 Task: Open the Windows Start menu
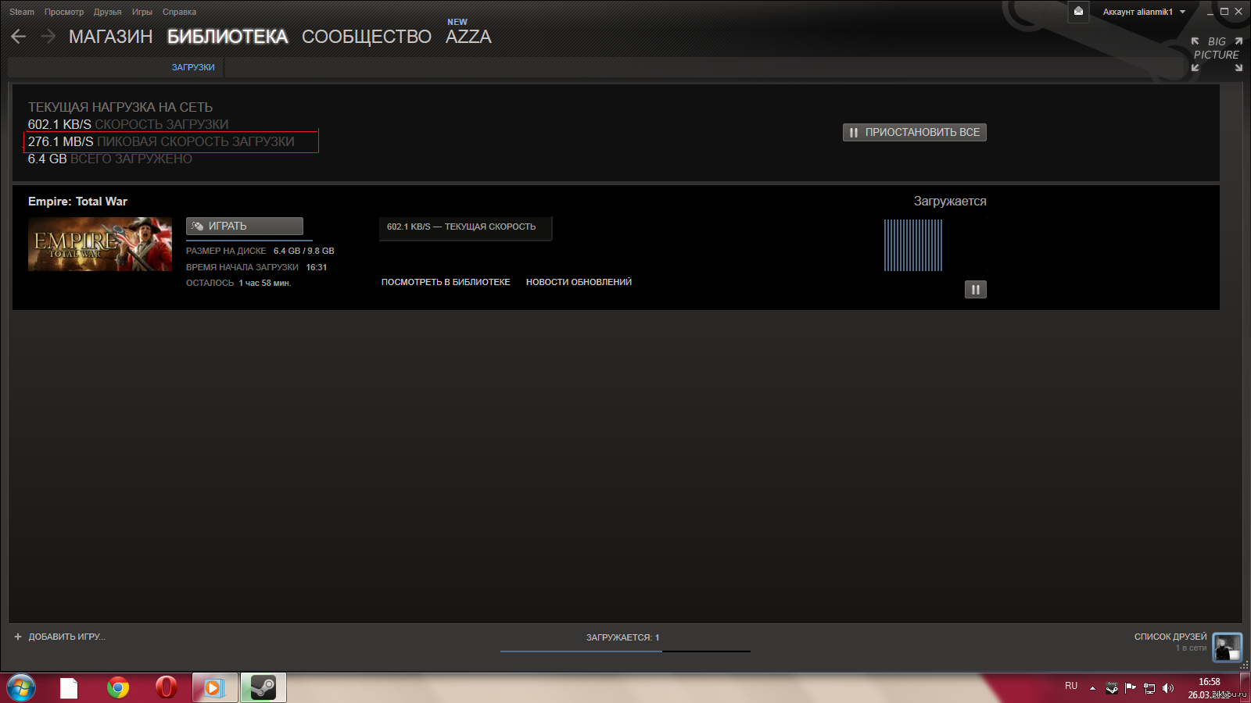coord(20,688)
